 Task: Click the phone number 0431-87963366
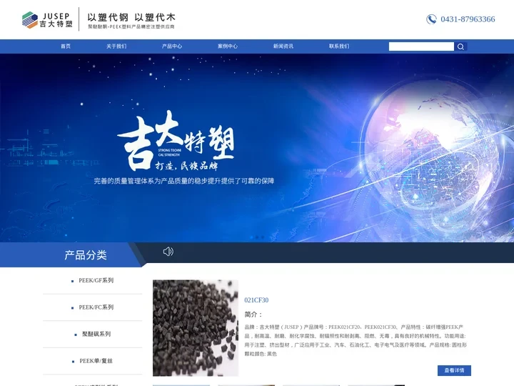[468, 19]
